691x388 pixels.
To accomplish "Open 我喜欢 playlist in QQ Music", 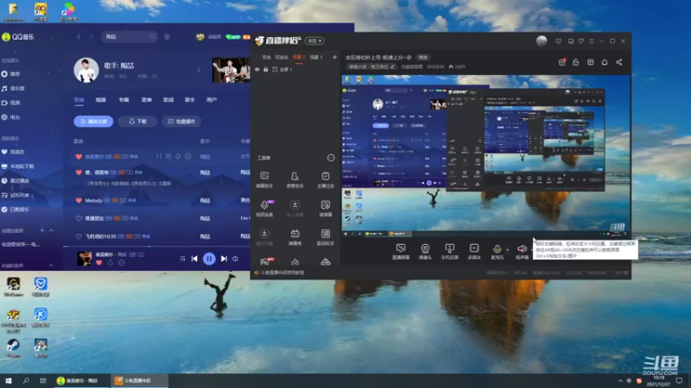I will (x=14, y=152).
